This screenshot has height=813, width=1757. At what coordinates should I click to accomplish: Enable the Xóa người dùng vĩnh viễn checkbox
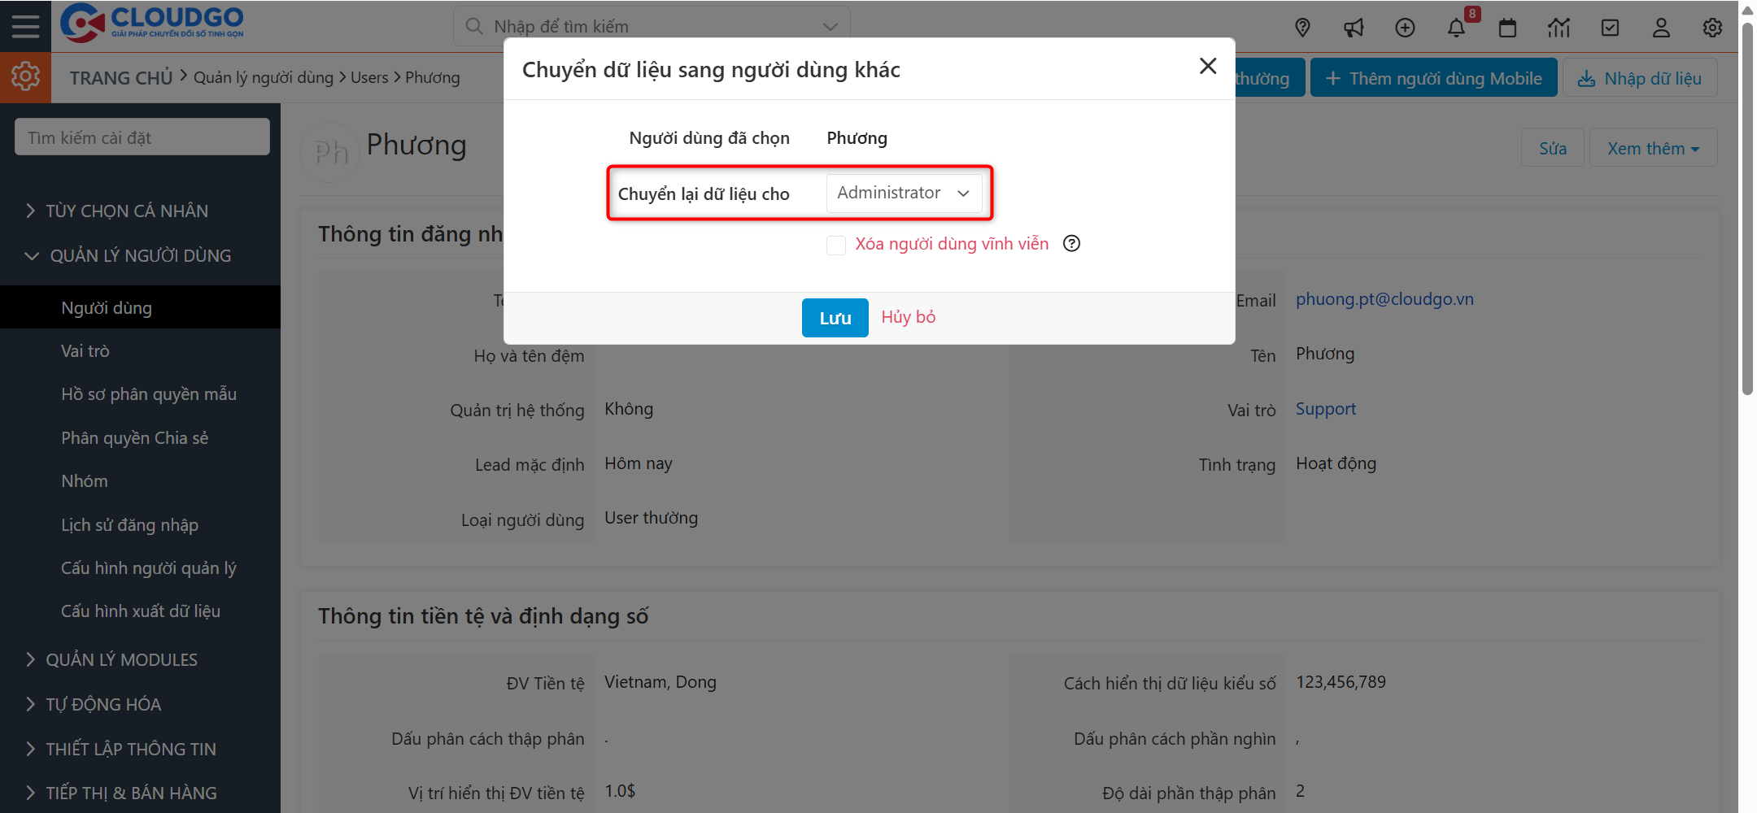[x=836, y=245]
